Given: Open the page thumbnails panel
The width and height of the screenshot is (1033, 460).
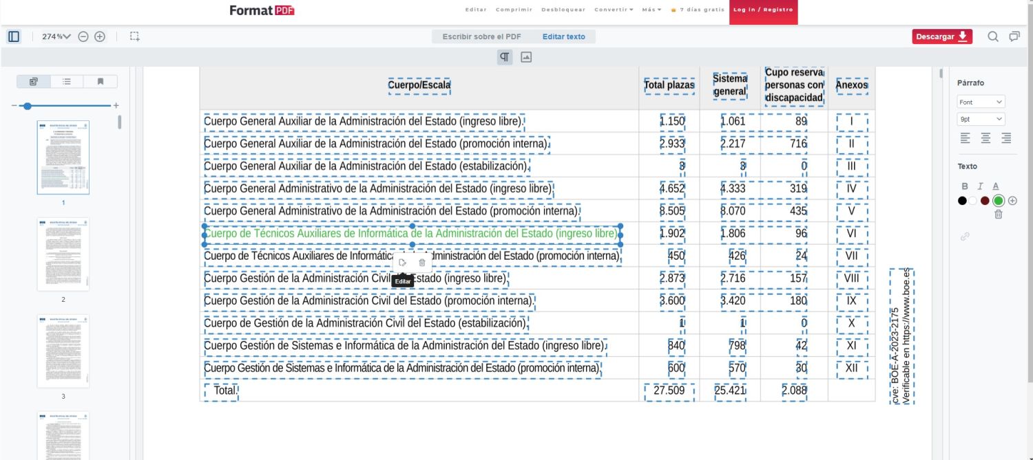Looking at the screenshot, I should click(33, 80).
